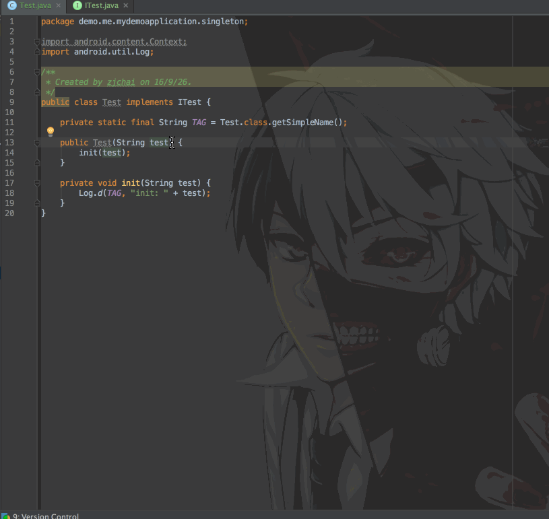Click the Test class name on line 9

112,102
